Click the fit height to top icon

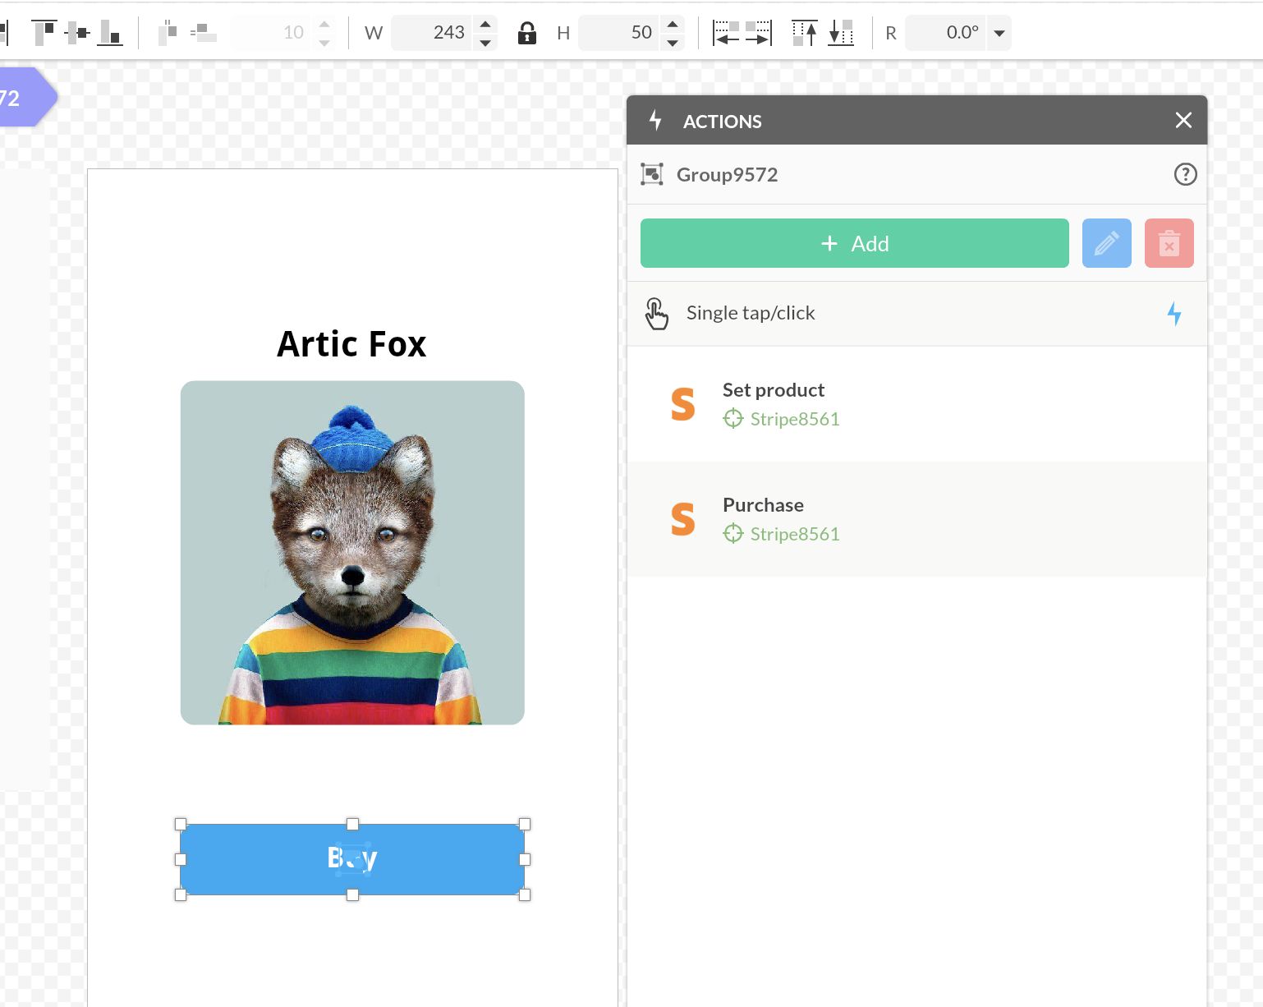(x=804, y=33)
